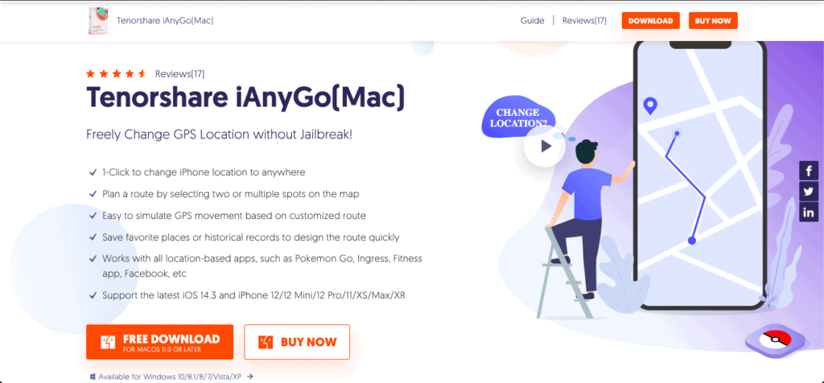Image resolution: width=824 pixels, height=383 pixels.
Task: Click the outlined BUY NOW button
Action: coord(297,342)
